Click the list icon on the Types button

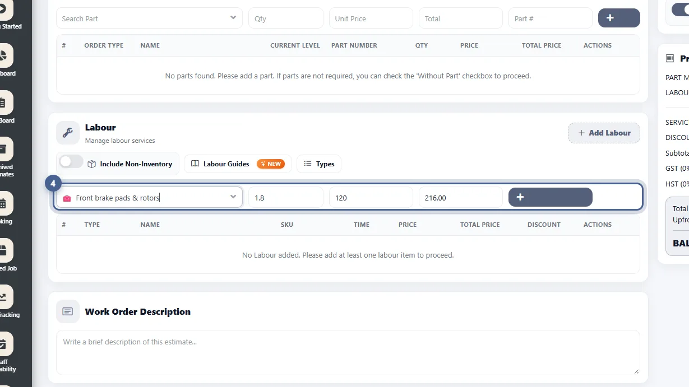[307, 164]
